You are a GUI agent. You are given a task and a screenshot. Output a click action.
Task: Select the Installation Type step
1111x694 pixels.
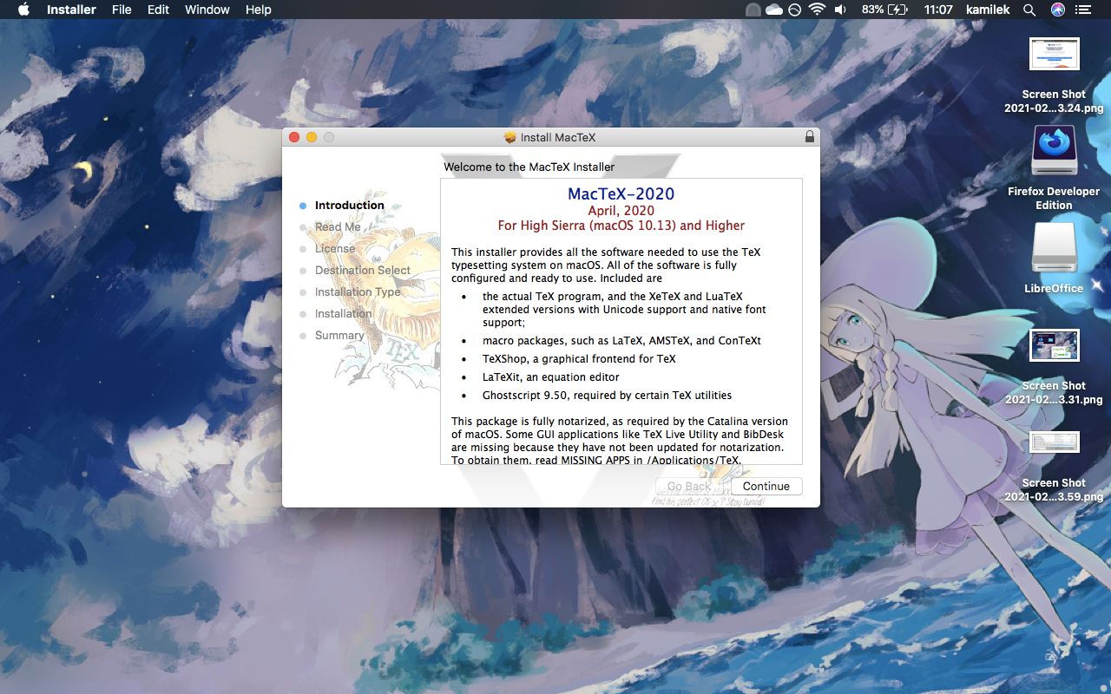(x=358, y=292)
